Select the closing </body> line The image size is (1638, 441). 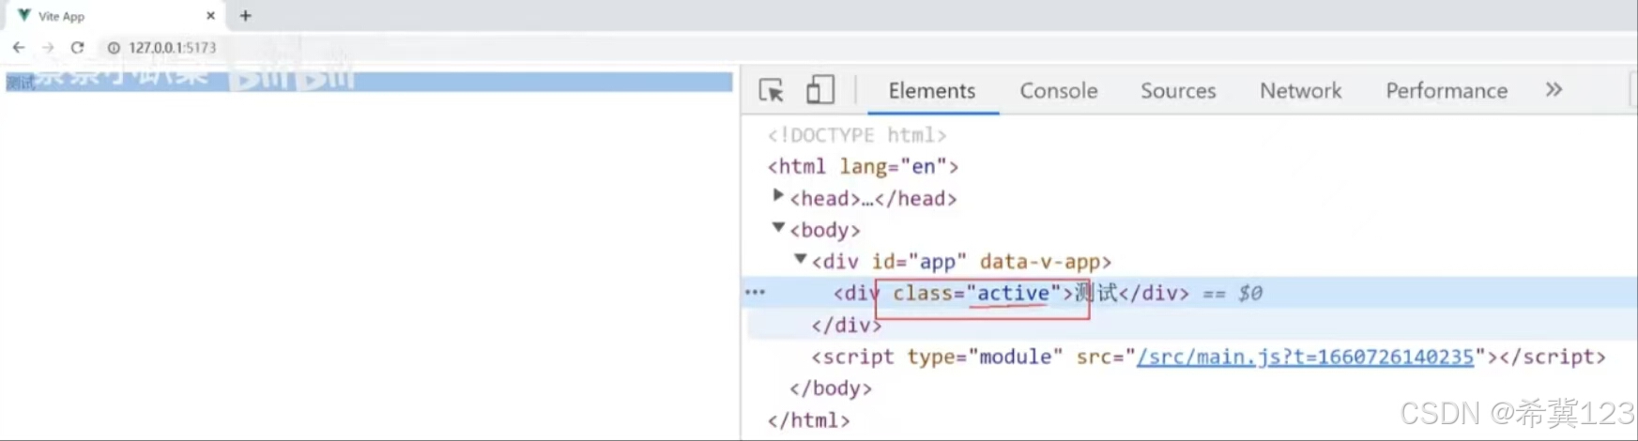click(x=831, y=388)
